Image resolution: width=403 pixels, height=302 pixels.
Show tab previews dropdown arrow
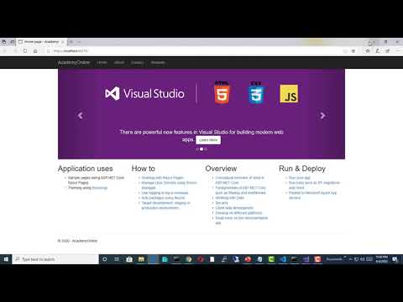[x=79, y=42]
